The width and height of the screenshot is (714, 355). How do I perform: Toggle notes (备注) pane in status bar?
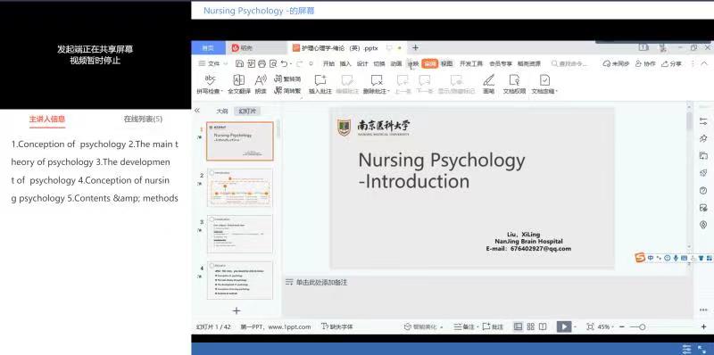coord(464,326)
